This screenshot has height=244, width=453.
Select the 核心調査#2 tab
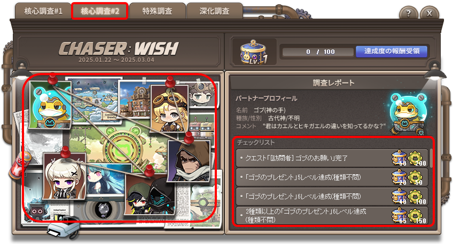(x=100, y=11)
